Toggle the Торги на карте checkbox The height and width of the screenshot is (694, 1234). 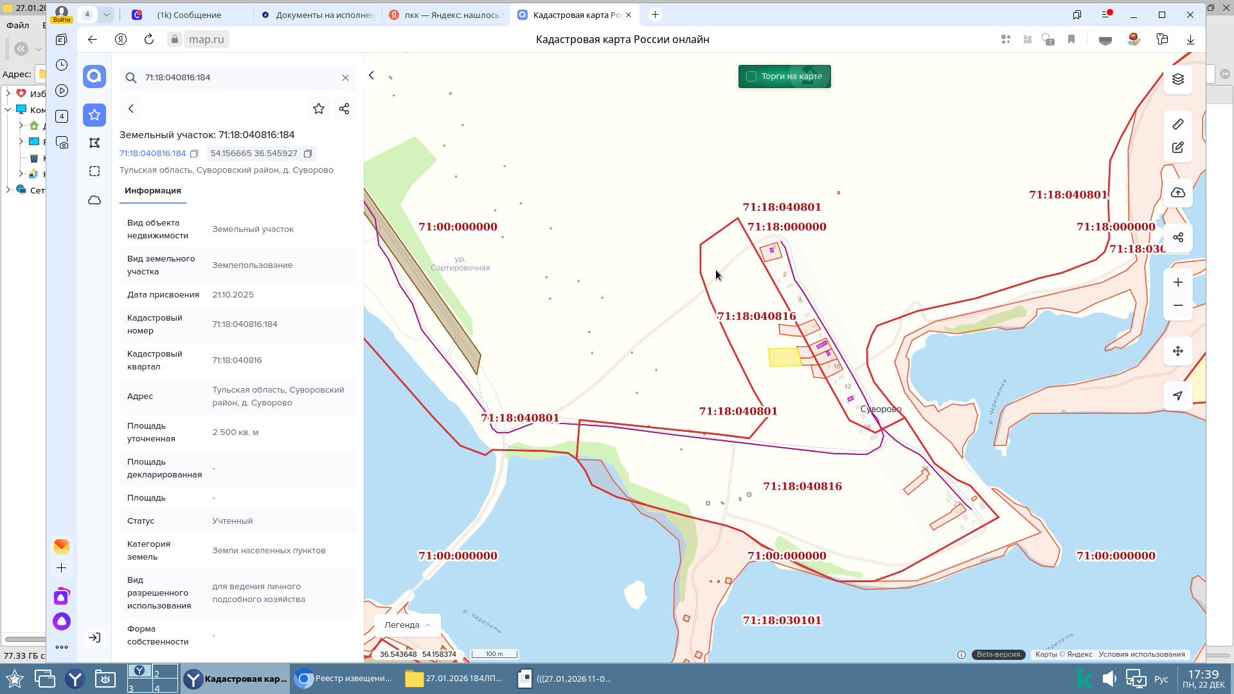point(751,76)
